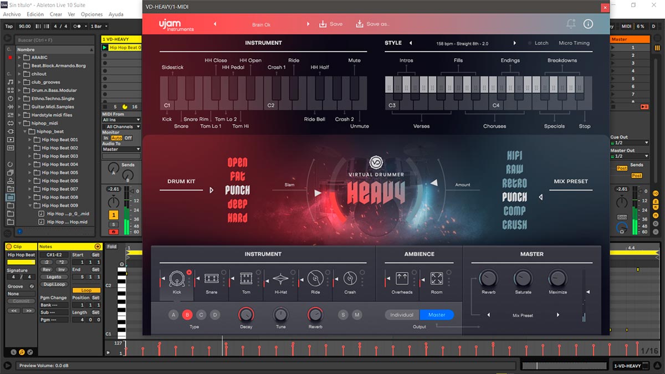Toggle the Latch option
The width and height of the screenshot is (665, 374).
point(538,43)
